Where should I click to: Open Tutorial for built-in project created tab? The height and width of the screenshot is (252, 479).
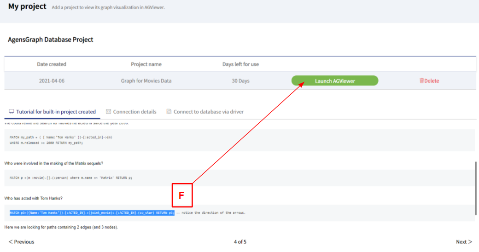[52, 112]
